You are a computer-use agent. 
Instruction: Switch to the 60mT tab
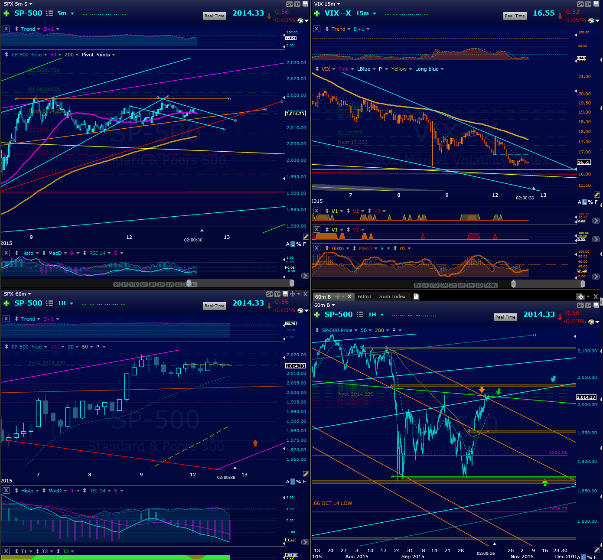365,296
